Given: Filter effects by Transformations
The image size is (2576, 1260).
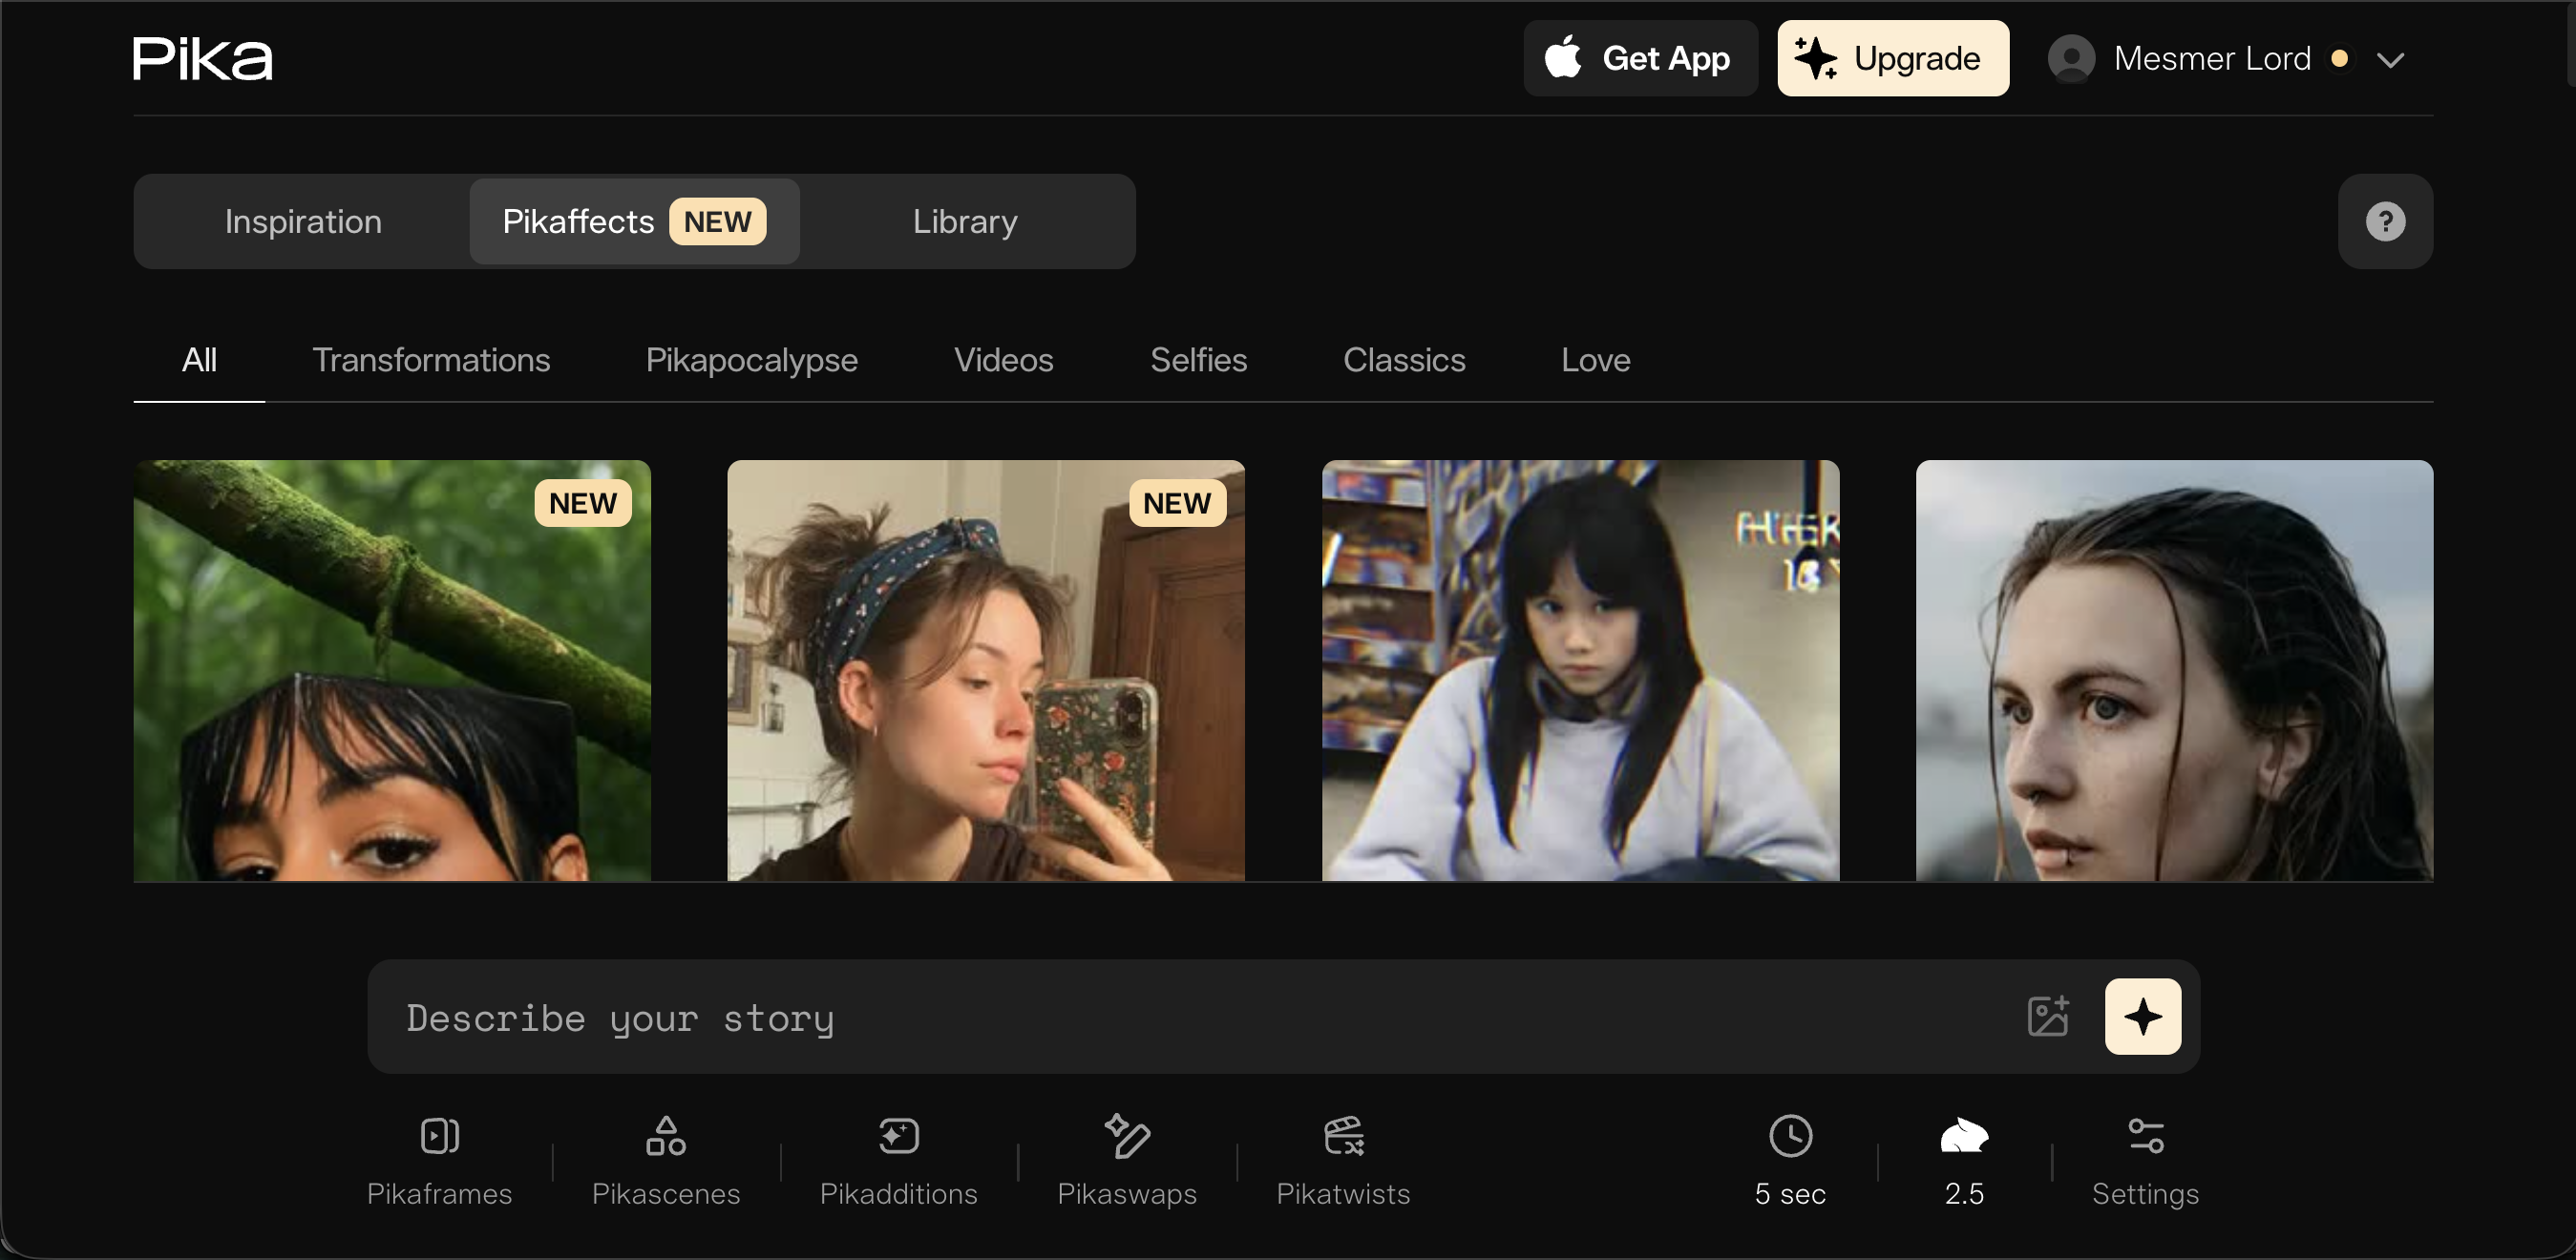Looking at the screenshot, I should click(x=431, y=360).
